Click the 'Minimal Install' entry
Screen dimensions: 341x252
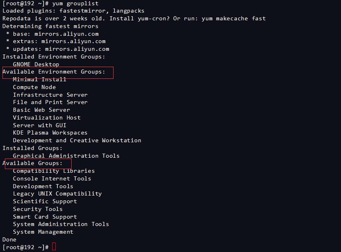point(39,80)
